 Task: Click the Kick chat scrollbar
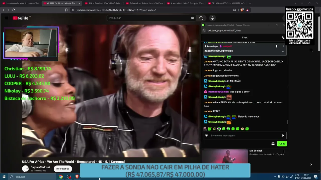coord(287,122)
